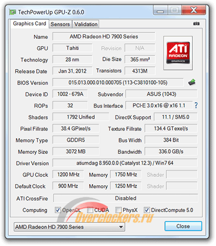Click the 'ATI CrossFire' label

pos(32,198)
